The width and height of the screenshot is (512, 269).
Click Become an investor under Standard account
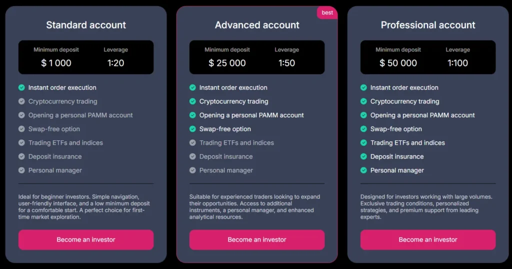click(x=86, y=240)
